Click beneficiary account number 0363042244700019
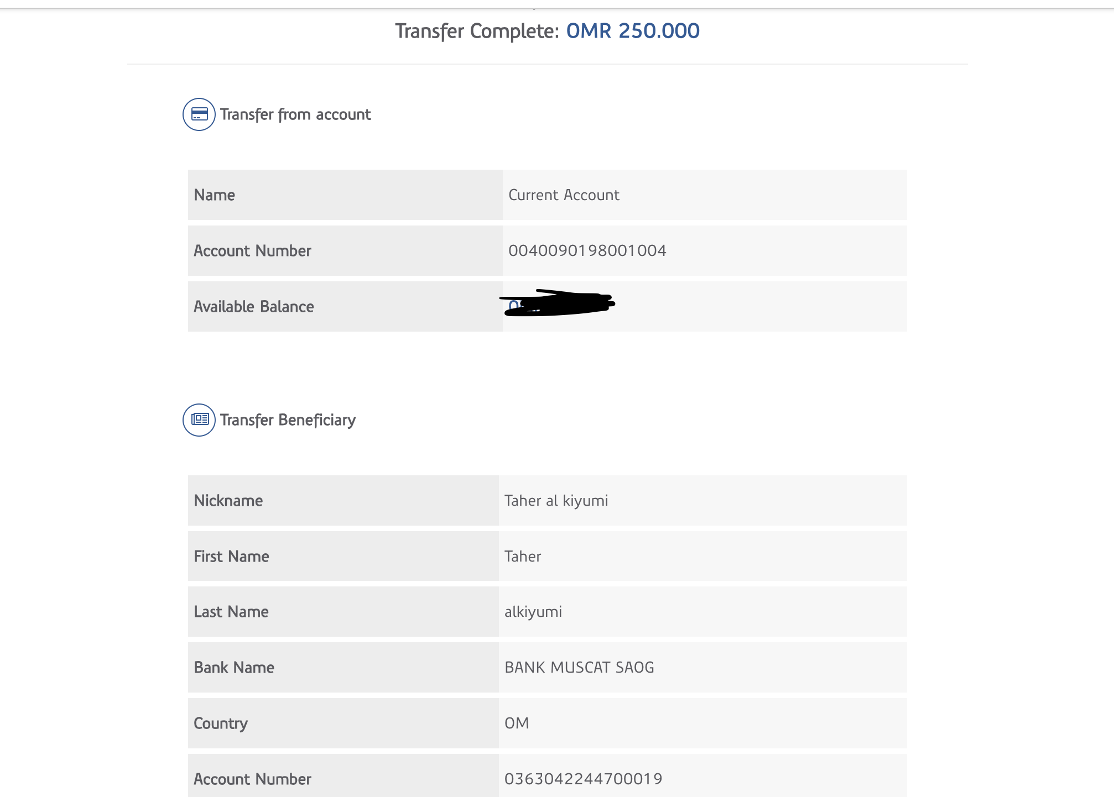This screenshot has height=797, width=1114. (583, 779)
